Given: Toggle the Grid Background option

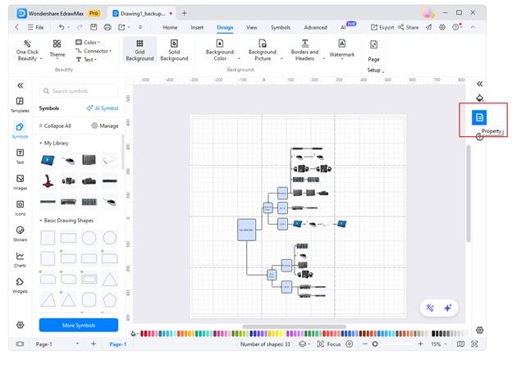Looking at the screenshot, I should pos(139,50).
